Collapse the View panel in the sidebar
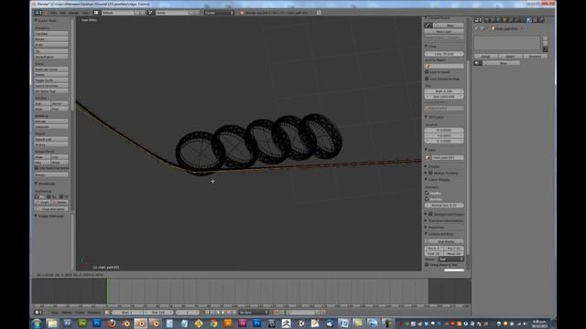Image resolution: width=586 pixels, height=329 pixels. click(x=426, y=47)
